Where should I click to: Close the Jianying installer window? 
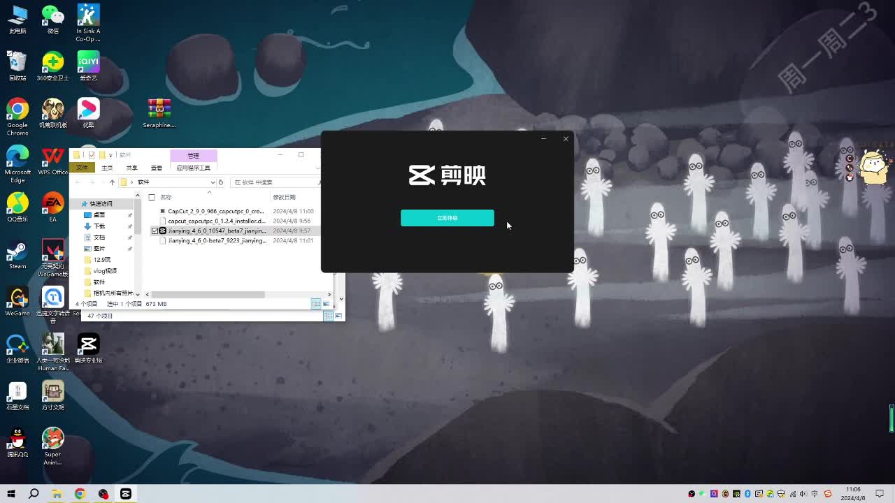tap(566, 138)
